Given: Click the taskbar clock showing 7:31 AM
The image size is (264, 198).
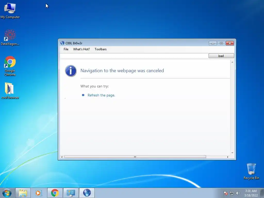Looking at the screenshot, I should click(x=251, y=193).
